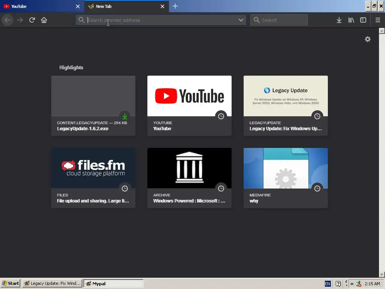
Task: Click the help question mark tray icon
Action: click(x=338, y=284)
